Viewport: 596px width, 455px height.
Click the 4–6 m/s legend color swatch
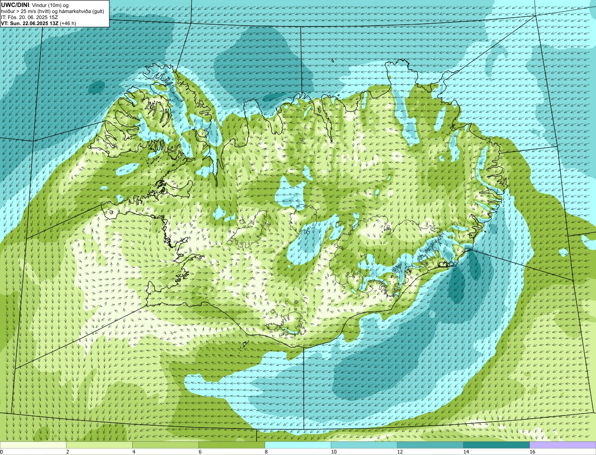click(x=166, y=445)
